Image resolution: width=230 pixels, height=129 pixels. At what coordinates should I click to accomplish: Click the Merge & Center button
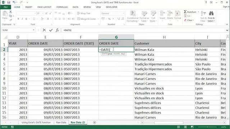click(87, 19)
